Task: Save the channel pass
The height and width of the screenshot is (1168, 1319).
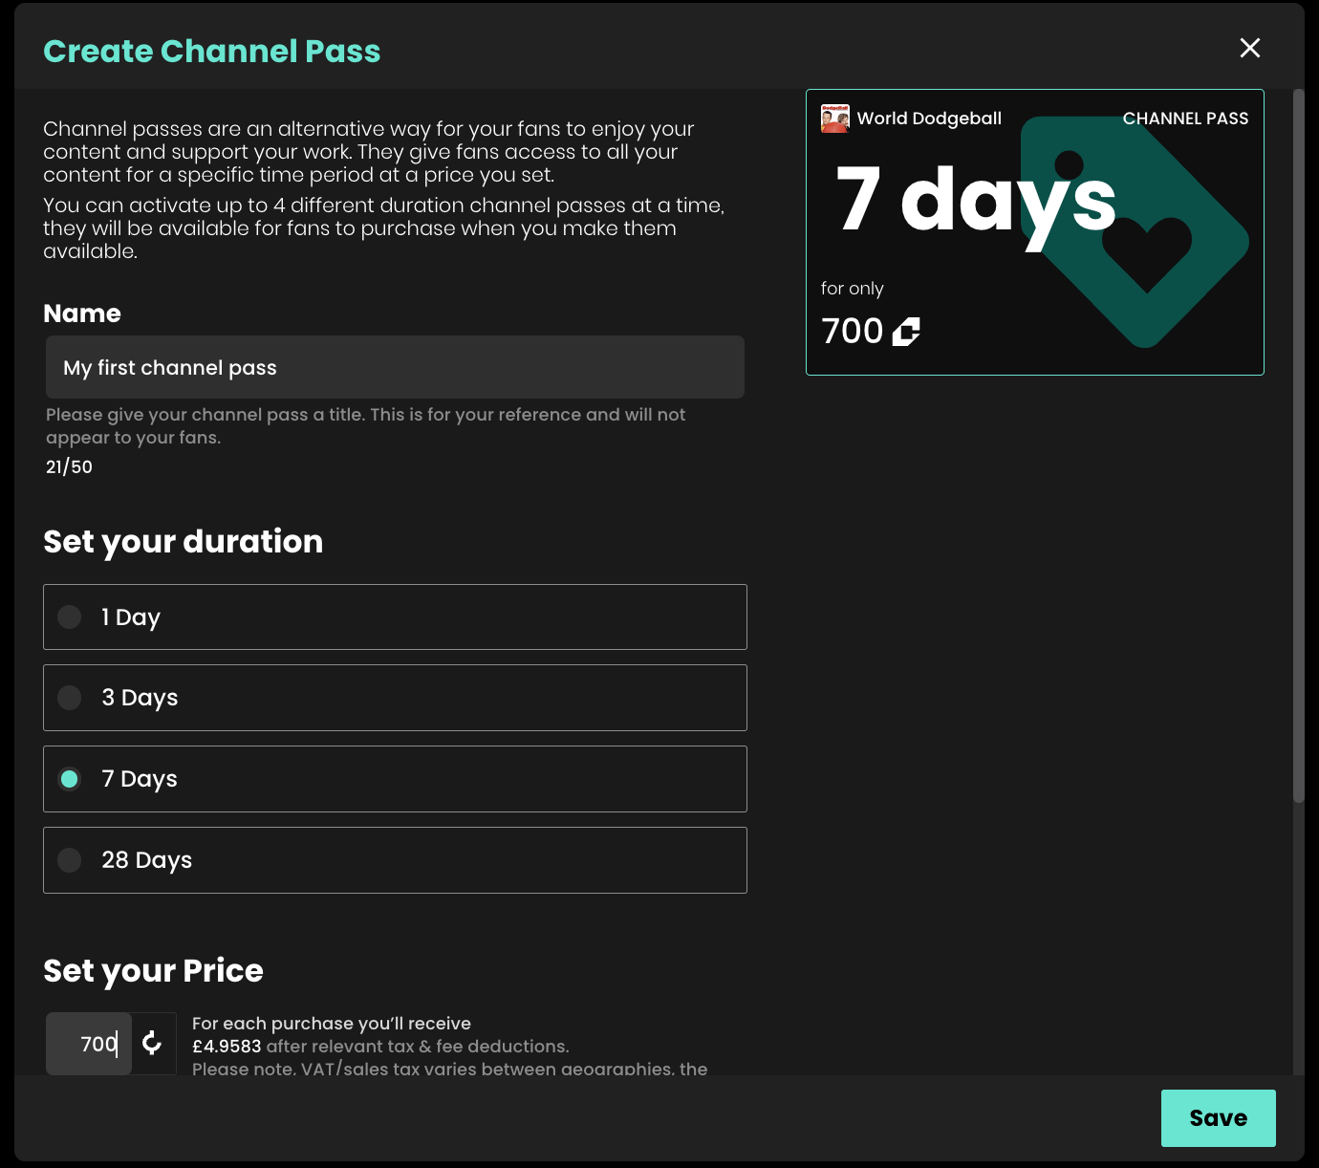Action: tap(1219, 1118)
